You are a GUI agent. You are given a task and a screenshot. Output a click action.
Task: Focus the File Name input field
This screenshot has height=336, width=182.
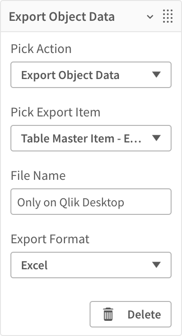coord(91,202)
